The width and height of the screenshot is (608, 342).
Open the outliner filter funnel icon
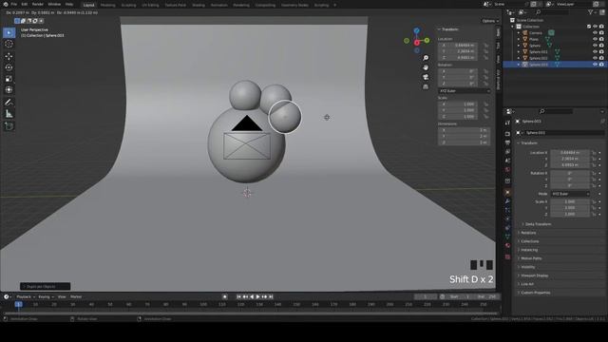[591, 12]
